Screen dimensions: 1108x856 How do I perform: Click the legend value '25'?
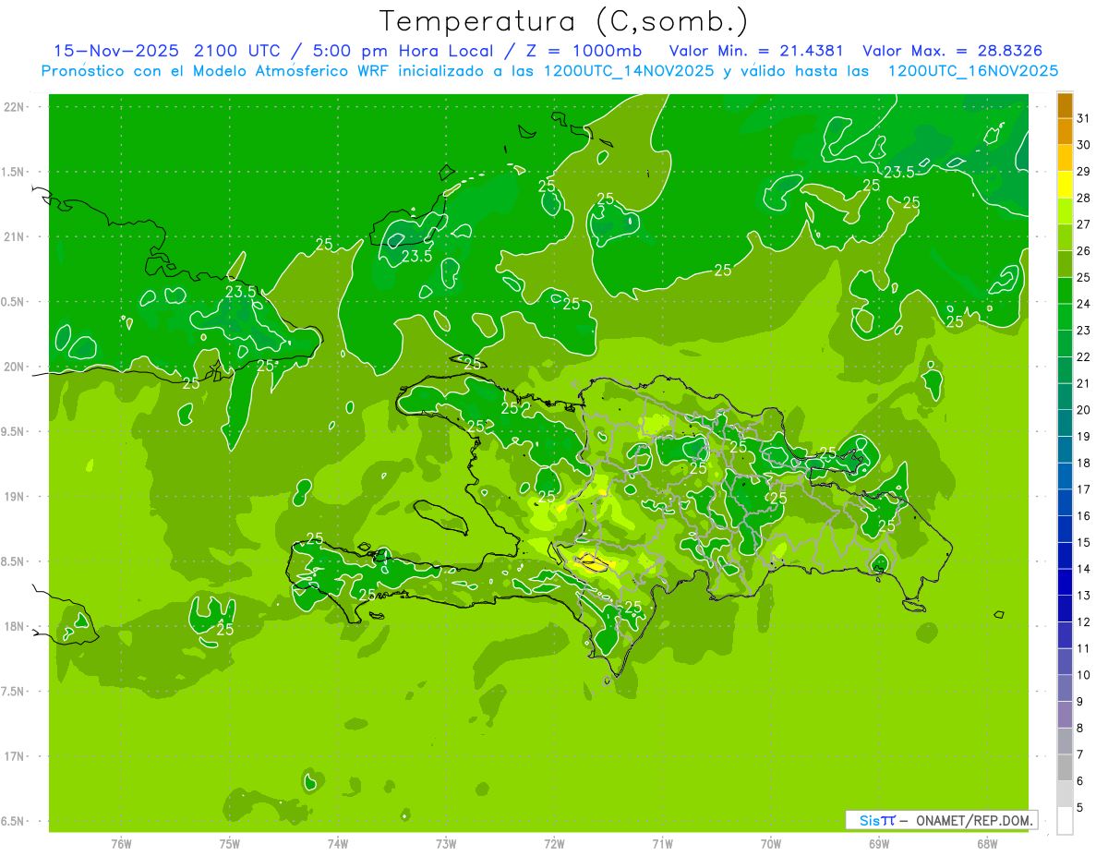point(1084,277)
